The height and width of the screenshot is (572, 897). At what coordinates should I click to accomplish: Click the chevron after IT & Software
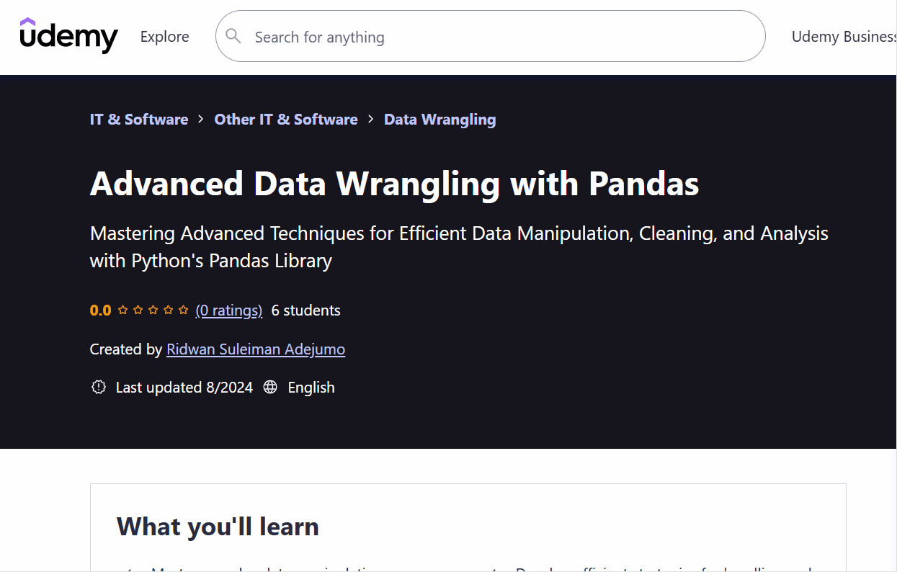point(201,120)
